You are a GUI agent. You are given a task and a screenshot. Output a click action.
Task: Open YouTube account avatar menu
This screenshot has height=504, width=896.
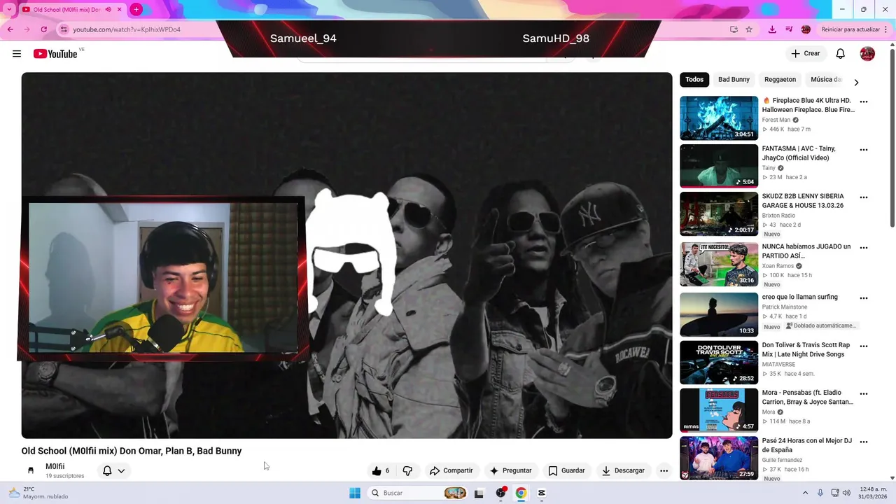(x=867, y=54)
